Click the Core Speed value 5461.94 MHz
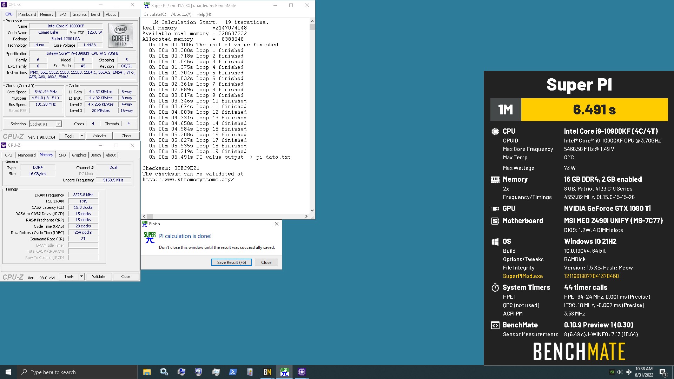The image size is (674, 379). [x=46, y=92]
